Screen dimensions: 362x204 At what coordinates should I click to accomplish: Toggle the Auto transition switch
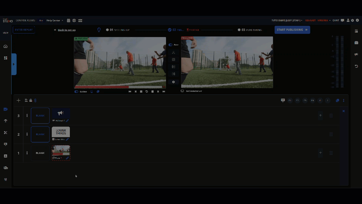click(x=170, y=45)
